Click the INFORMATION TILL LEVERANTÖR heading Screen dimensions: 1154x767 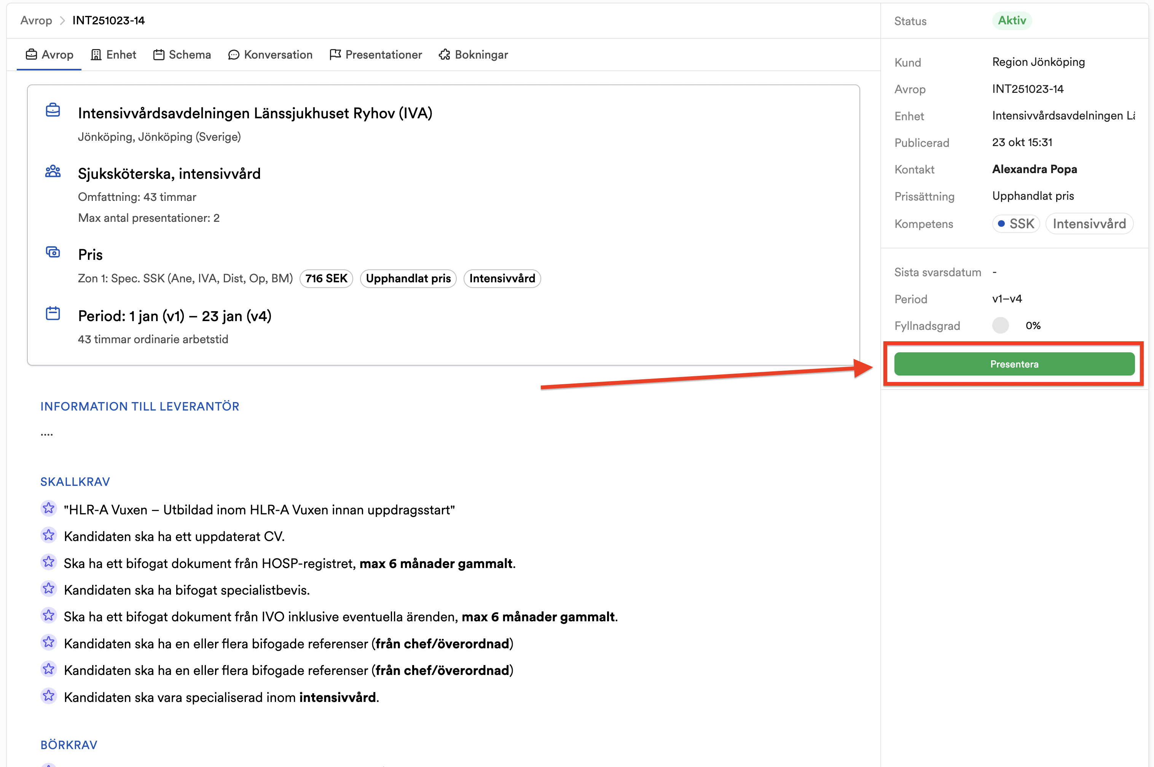(x=140, y=406)
